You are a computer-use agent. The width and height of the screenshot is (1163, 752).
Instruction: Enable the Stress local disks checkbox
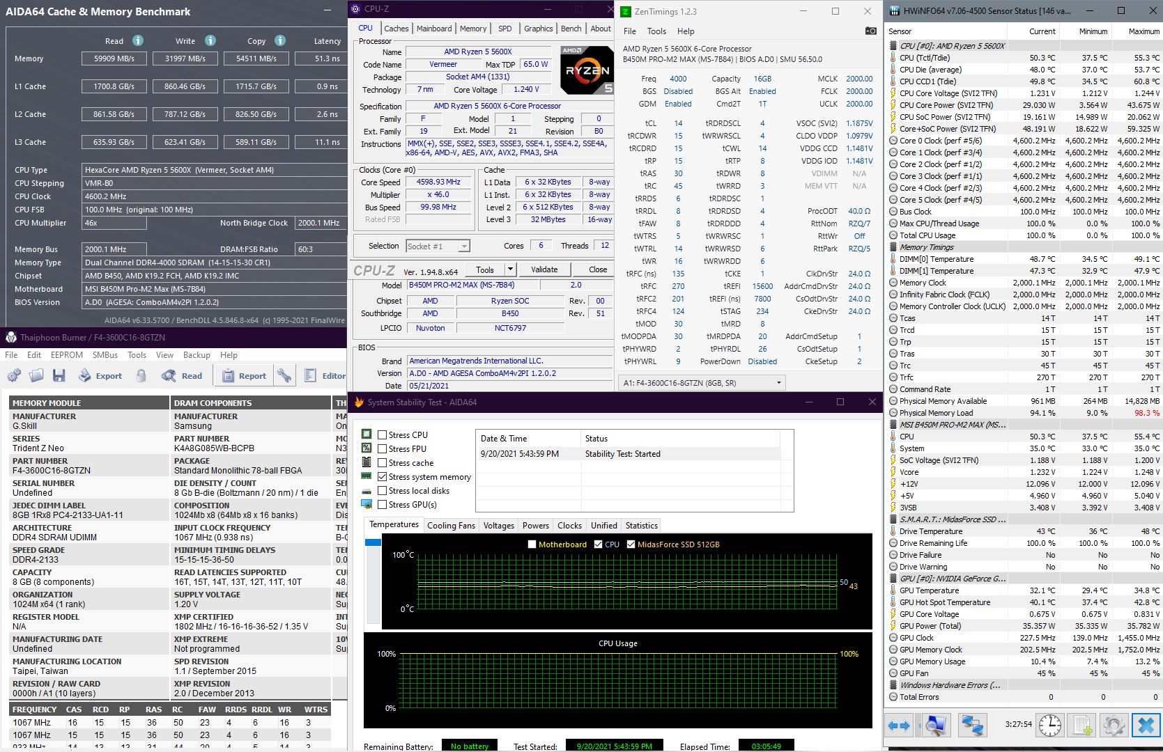point(382,490)
